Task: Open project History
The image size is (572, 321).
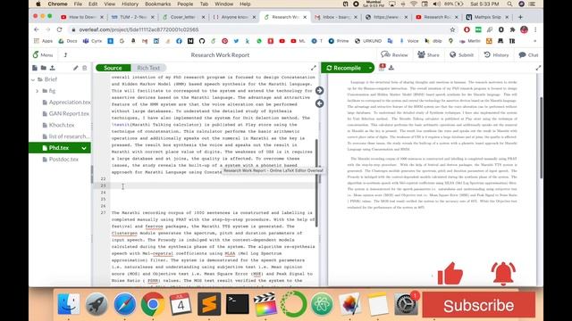Action: (496, 55)
